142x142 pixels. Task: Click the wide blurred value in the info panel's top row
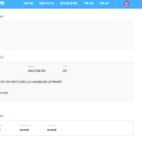(37, 71)
